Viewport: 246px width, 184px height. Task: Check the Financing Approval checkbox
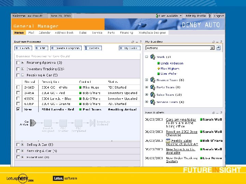click(18, 63)
